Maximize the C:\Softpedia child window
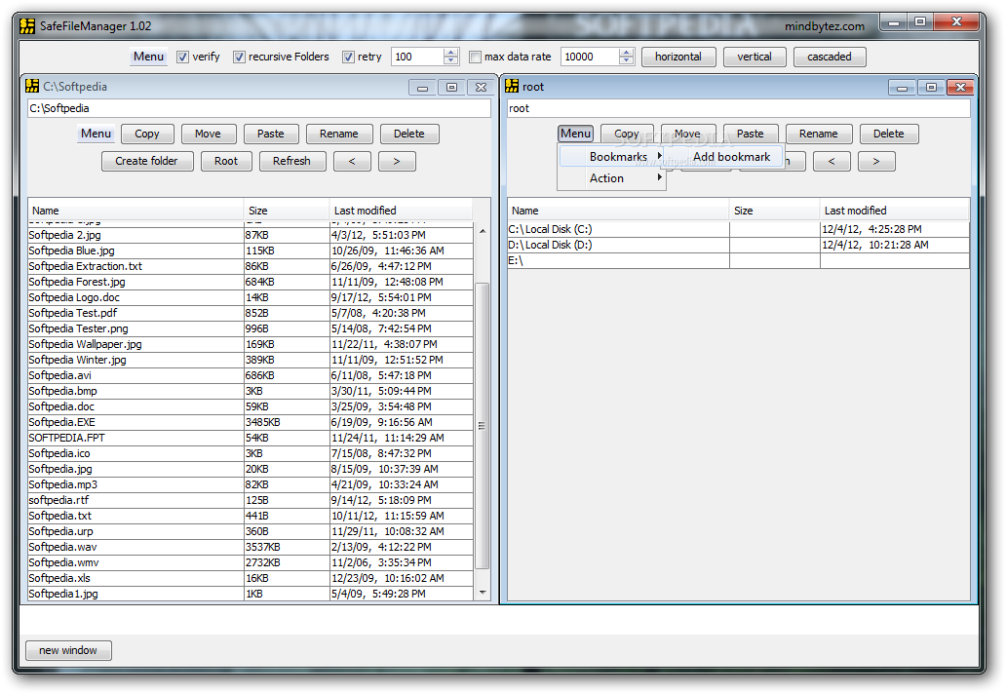The height and width of the screenshot is (694, 1006). [x=451, y=87]
